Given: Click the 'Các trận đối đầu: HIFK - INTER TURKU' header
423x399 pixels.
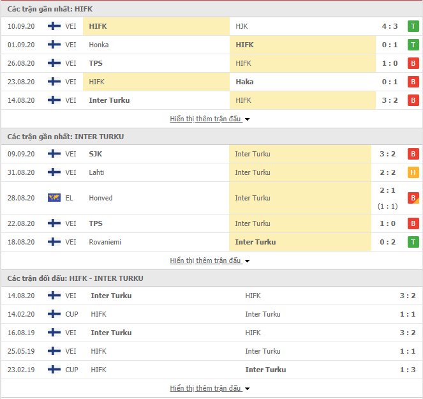Looking at the screenshot, I should [75, 278].
